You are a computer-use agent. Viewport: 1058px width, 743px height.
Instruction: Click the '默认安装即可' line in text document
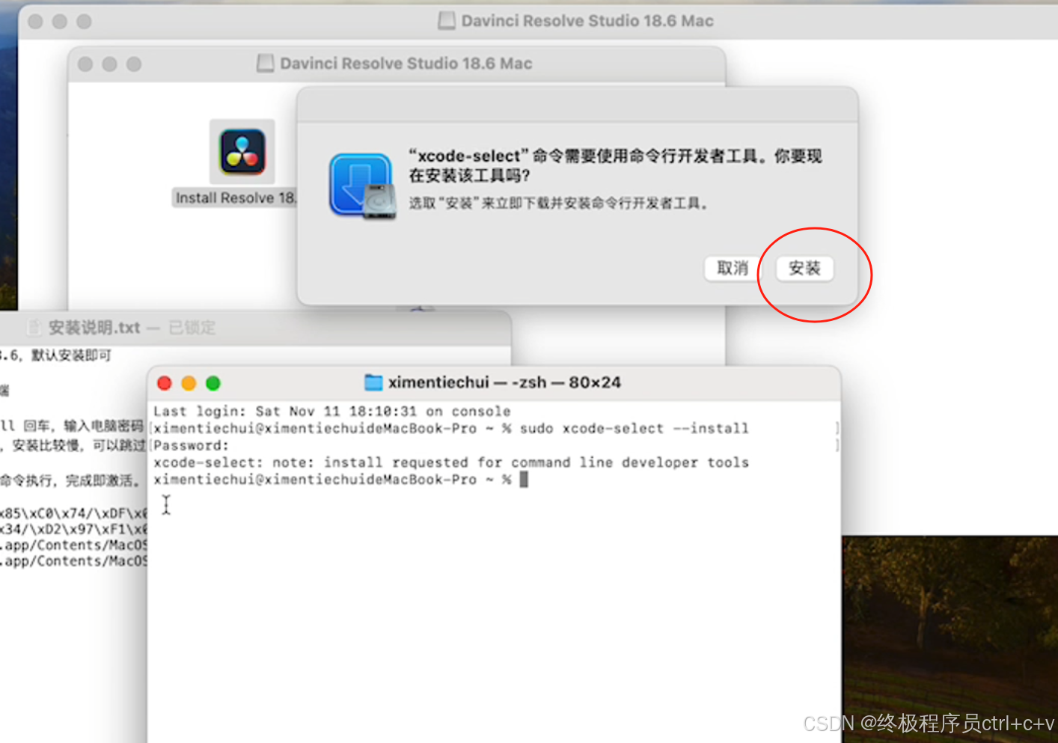pos(56,355)
